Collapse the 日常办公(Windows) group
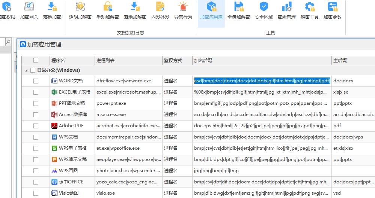 (x=26, y=70)
